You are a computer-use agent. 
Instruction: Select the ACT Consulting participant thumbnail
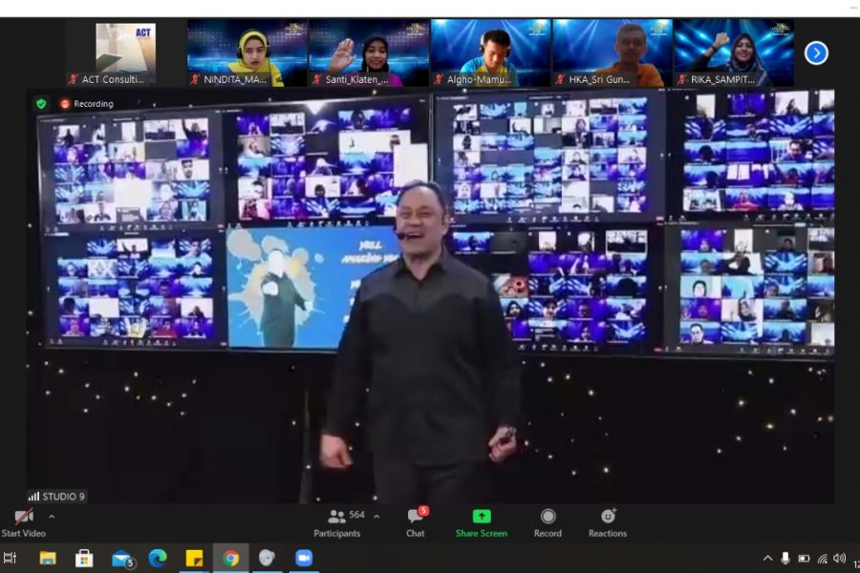tap(125, 53)
